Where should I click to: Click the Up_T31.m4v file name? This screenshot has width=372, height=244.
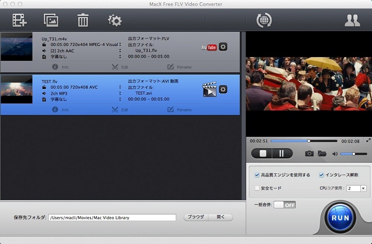pos(54,39)
